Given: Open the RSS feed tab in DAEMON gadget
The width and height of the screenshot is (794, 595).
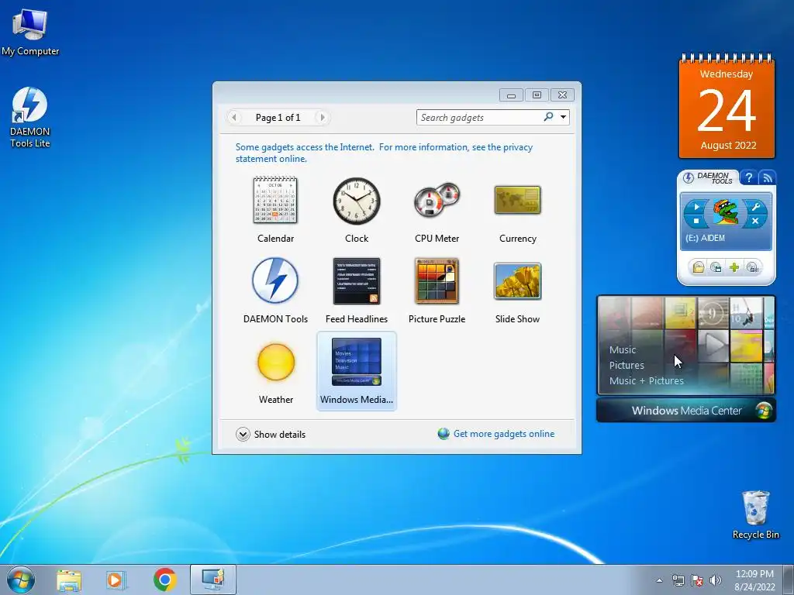Looking at the screenshot, I should [x=767, y=177].
